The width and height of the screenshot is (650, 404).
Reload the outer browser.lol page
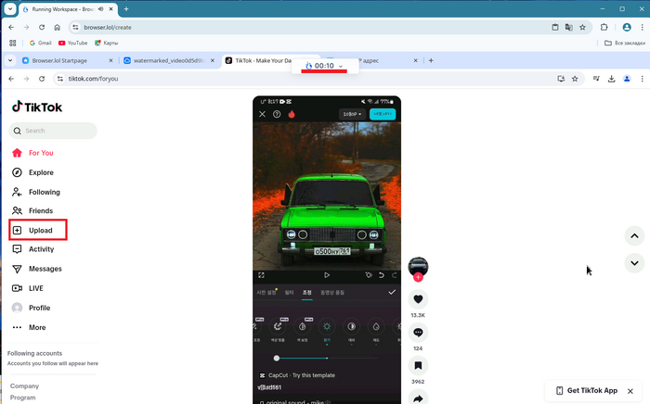[x=42, y=27]
